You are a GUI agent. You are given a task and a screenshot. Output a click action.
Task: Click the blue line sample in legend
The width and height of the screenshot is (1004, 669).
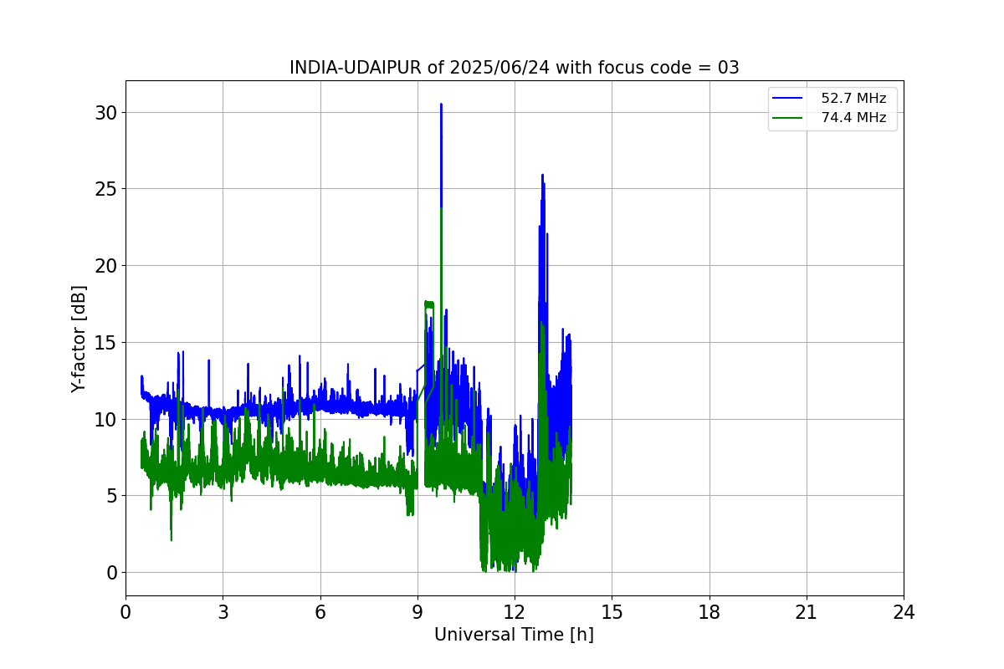coord(787,99)
